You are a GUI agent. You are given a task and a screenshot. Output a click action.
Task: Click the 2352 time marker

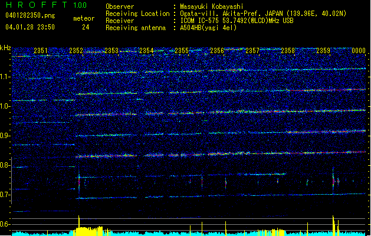(76, 51)
